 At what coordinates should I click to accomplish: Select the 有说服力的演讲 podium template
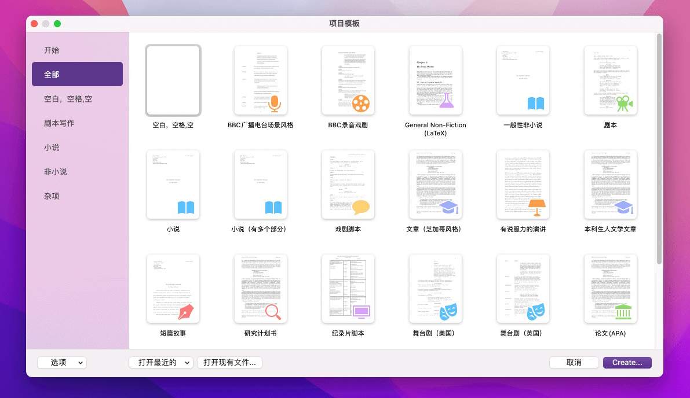pos(523,185)
